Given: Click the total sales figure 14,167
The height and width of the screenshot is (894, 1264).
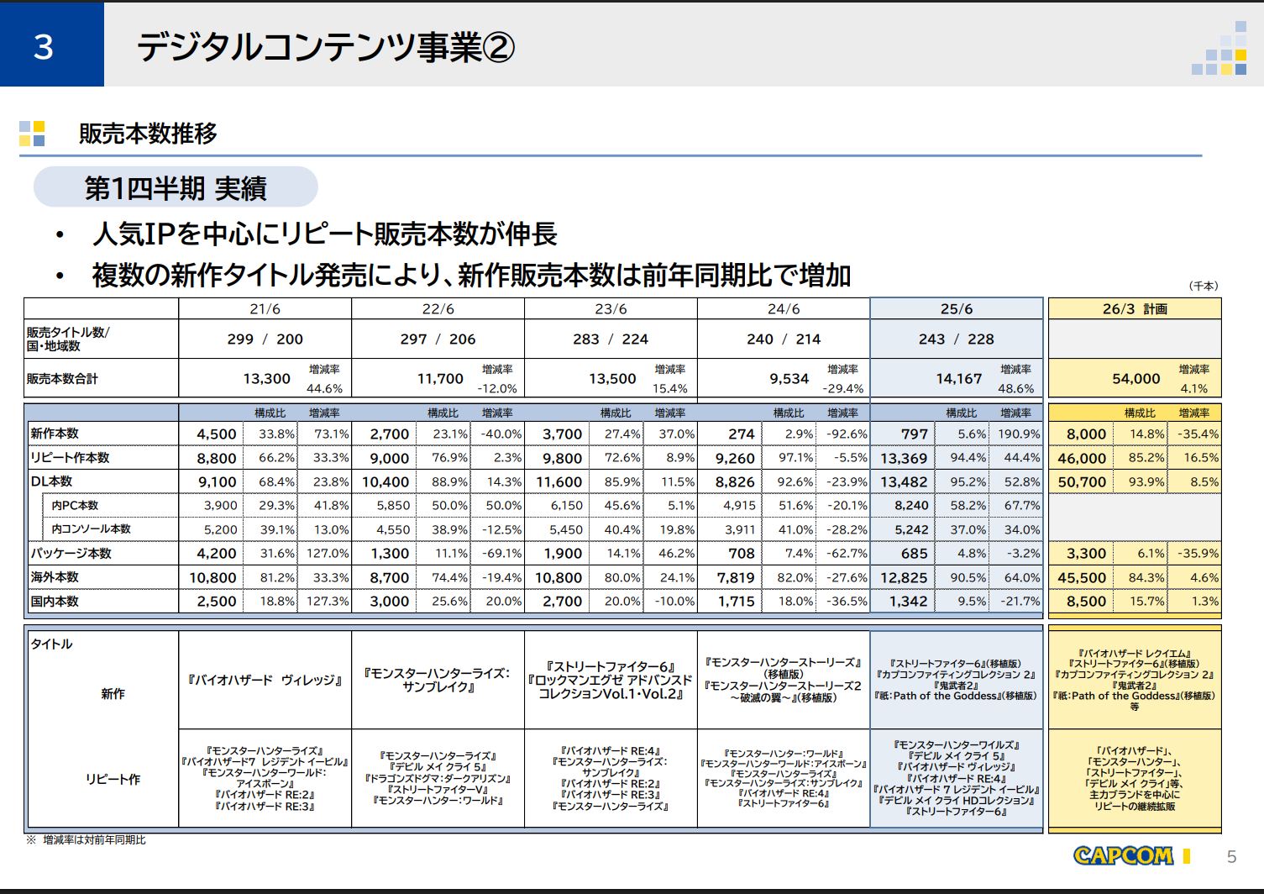Looking at the screenshot, I should click(959, 379).
